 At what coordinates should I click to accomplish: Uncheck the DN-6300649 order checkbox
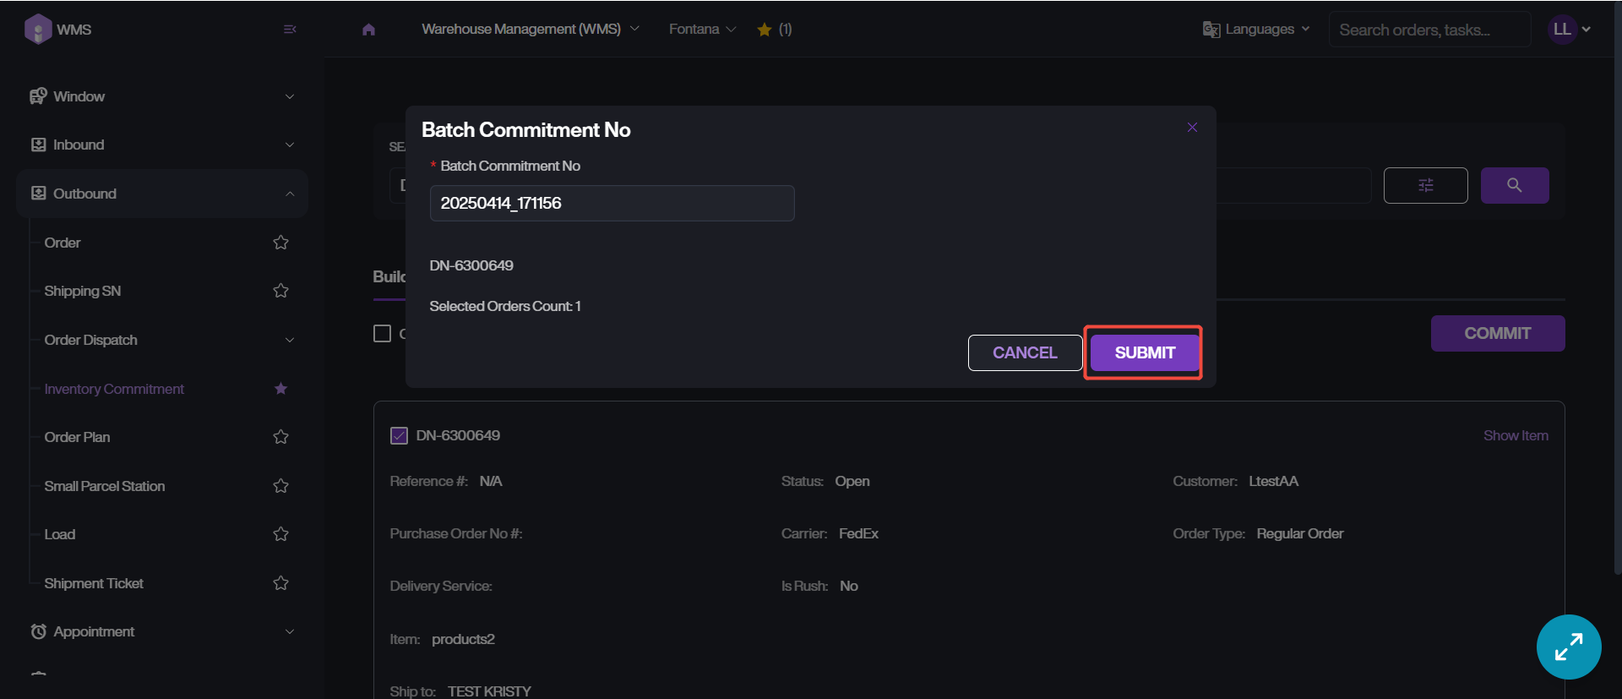click(x=399, y=436)
